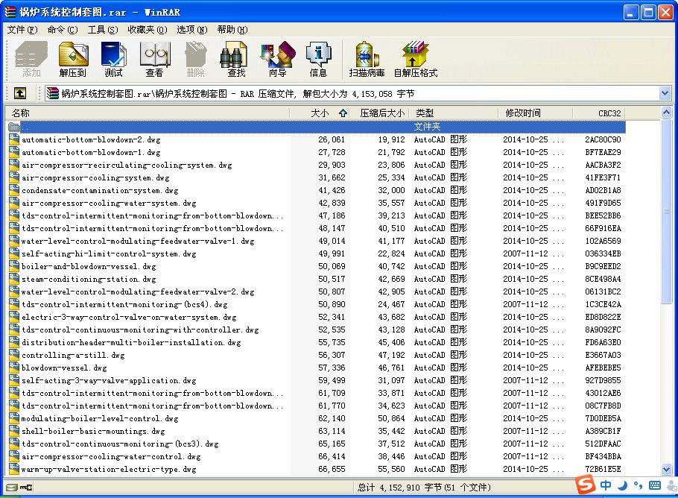Select air-compressor-recirculating-cooling-system.dwg
Image resolution: width=678 pixels, height=498 pixels.
[127, 165]
